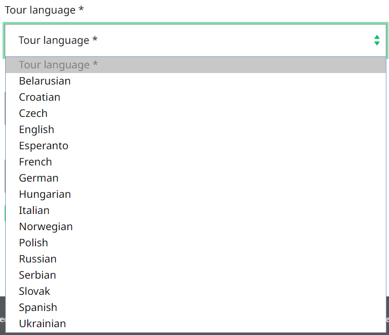The width and height of the screenshot is (389, 335).
Task: Select English as tour language
Action: [37, 129]
